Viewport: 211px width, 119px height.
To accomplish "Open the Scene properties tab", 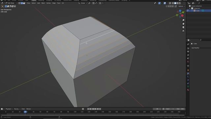I will (x=188, y=58).
